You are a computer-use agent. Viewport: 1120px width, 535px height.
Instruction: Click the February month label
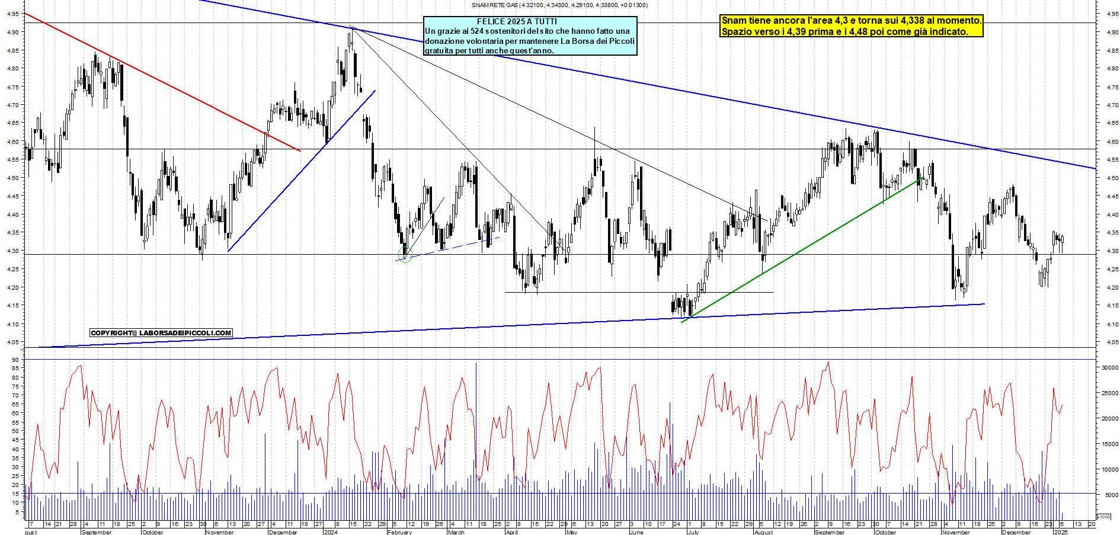(399, 532)
